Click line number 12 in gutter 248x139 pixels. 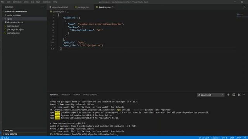click(52, 49)
